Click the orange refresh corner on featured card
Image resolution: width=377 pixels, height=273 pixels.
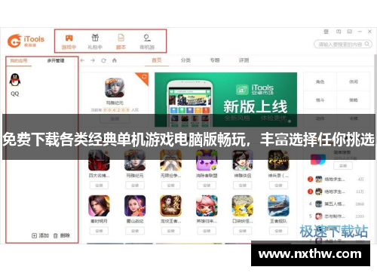coord(143,77)
